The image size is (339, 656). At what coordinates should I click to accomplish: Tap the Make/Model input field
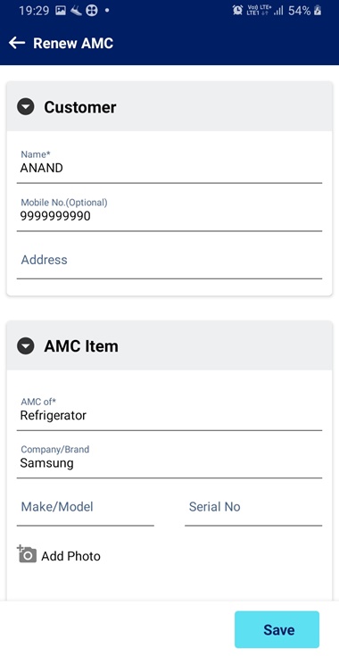[x=86, y=509]
